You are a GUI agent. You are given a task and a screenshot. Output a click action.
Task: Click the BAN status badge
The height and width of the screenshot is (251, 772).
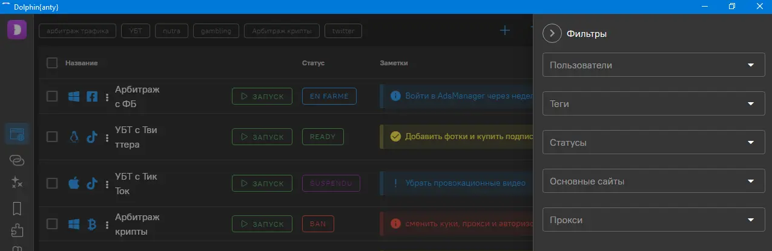(318, 224)
